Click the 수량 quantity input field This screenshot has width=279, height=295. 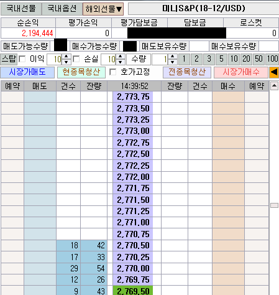tap(160, 59)
